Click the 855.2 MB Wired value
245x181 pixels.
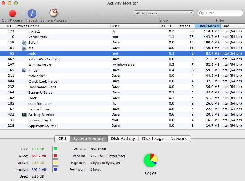39,156
